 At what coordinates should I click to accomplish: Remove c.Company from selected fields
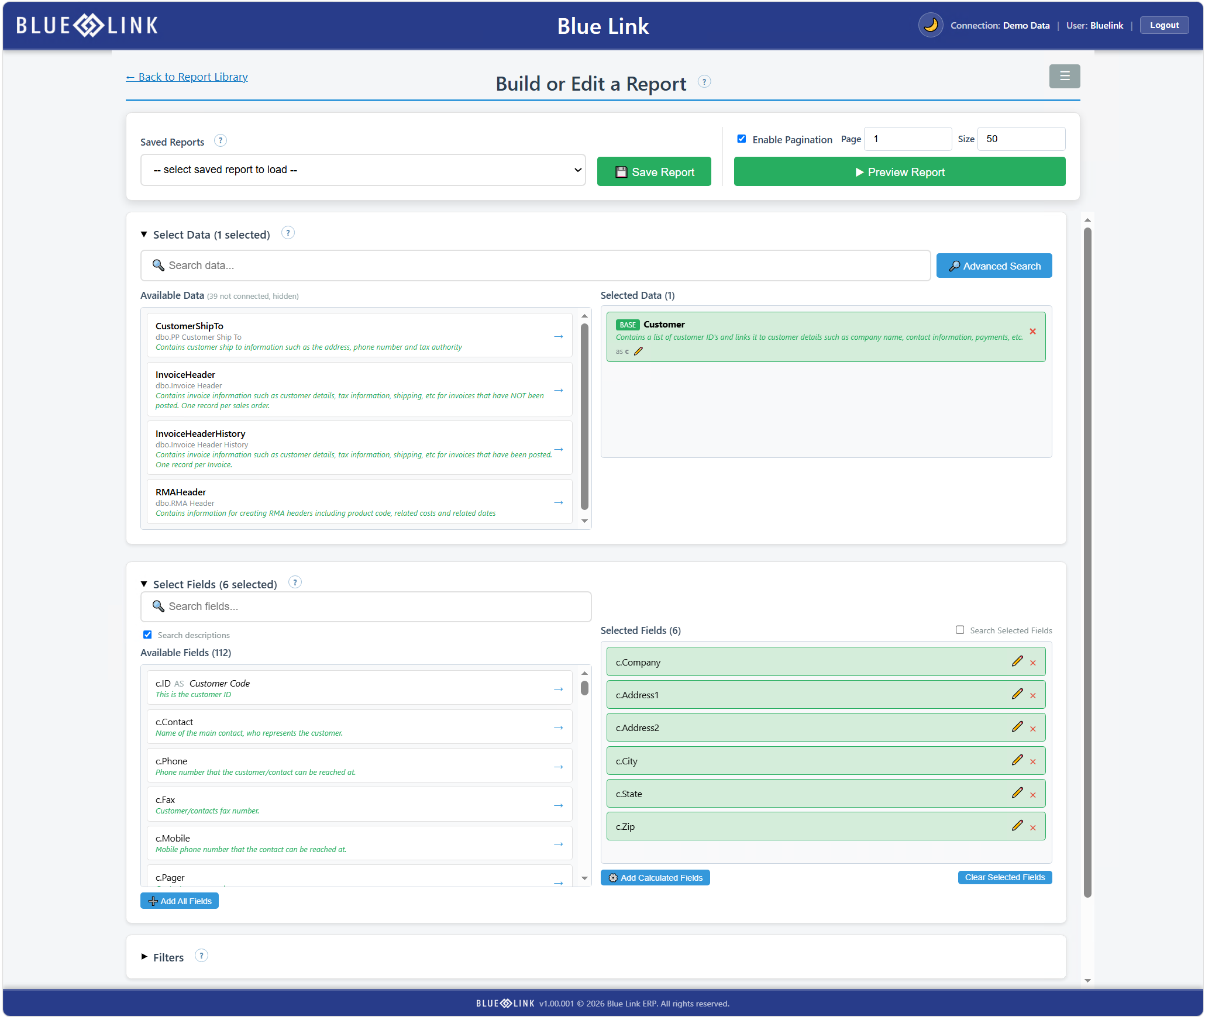click(1033, 663)
